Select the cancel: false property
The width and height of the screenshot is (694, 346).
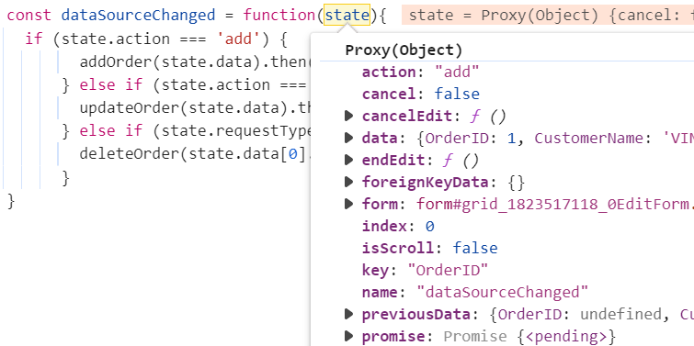(x=421, y=95)
